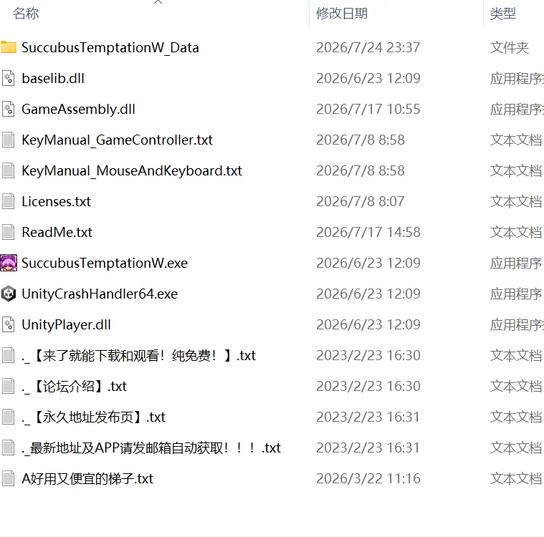Select the file name KeyManual_MouseAndKeyboard.txt

[132, 171]
